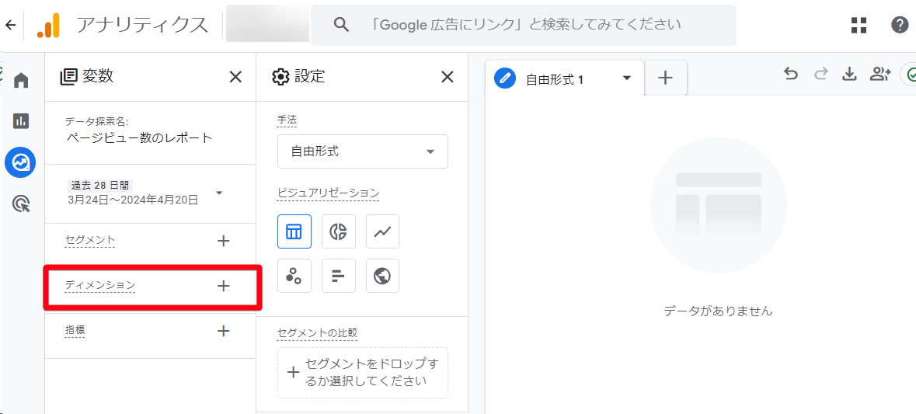Image resolution: width=916 pixels, height=414 pixels.
Task: Open the 自由形式 1 tab dropdown arrow
Action: (x=627, y=78)
